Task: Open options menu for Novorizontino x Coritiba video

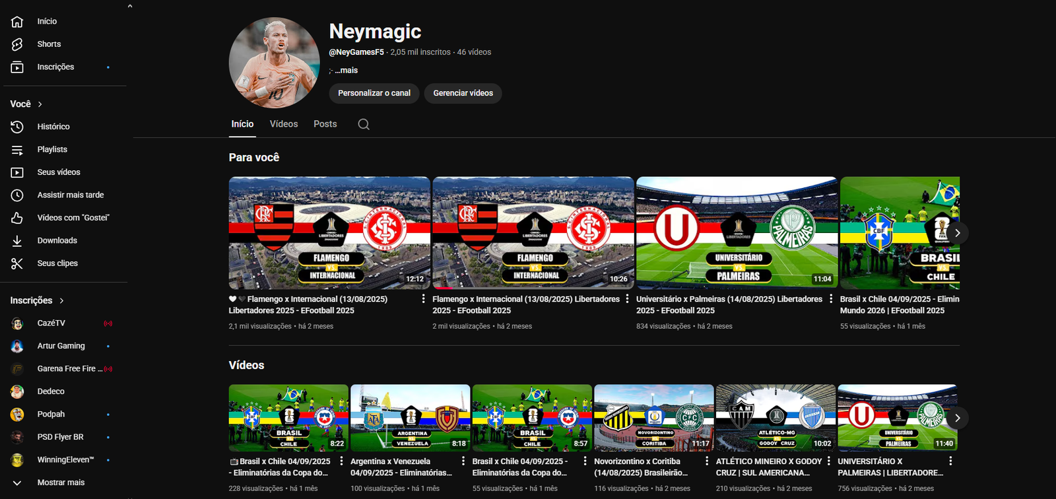Action: (707, 461)
